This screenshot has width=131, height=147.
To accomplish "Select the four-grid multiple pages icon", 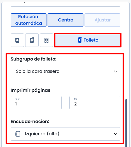I will (x=46, y=40).
